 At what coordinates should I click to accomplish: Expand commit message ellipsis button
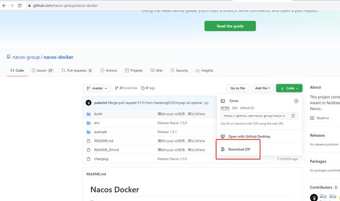206,103
